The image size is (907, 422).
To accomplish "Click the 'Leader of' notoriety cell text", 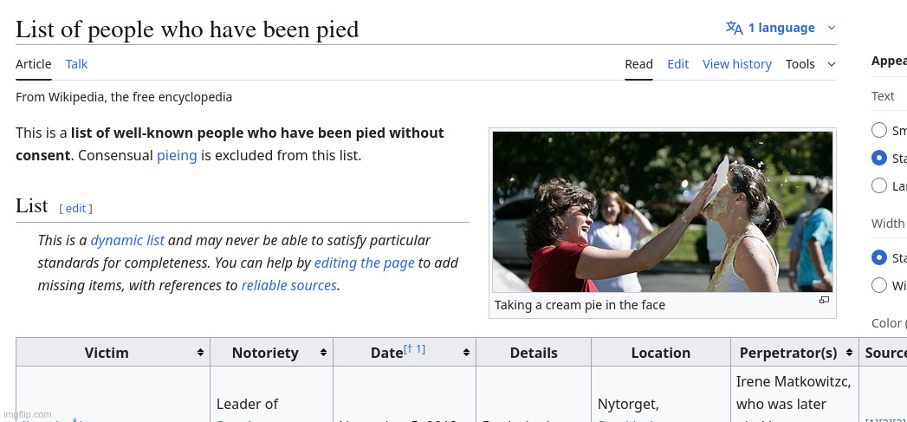I will point(247,404).
